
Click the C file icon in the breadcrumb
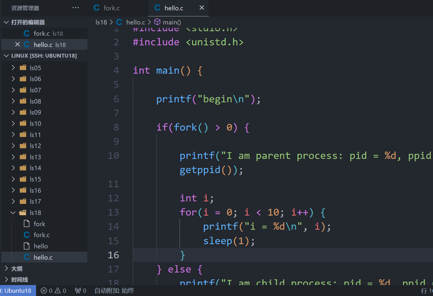[119, 22]
